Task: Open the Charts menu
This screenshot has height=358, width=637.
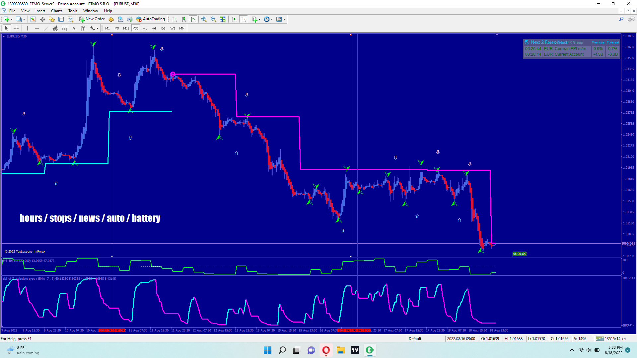Action: (x=56, y=11)
